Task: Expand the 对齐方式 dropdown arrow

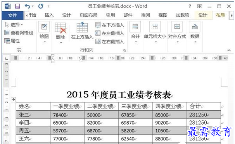Action: pyautogui.click(x=178, y=42)
